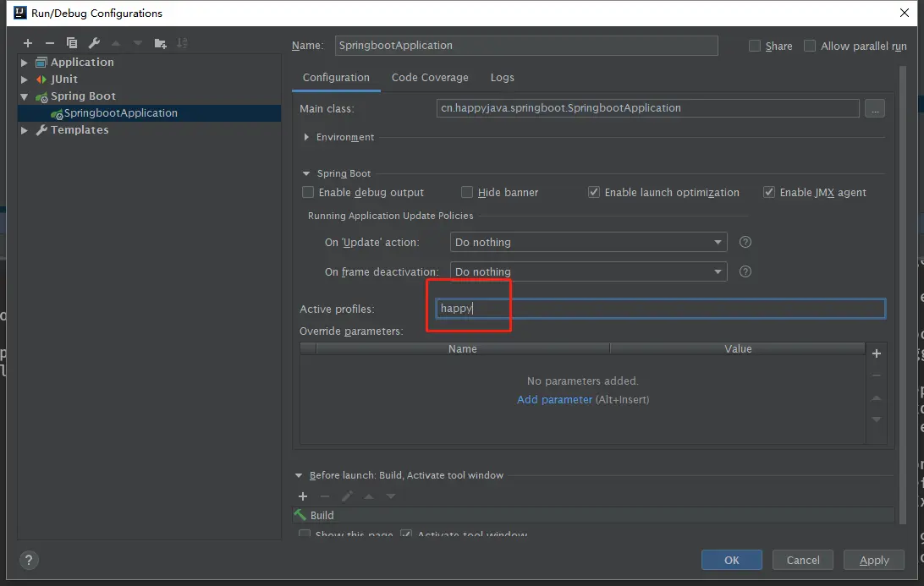Click the Add parameter link

(554, 399)
